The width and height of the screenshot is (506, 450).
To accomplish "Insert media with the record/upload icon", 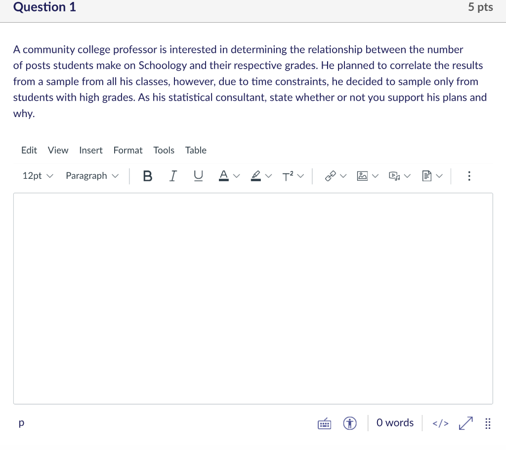I will coord(394,176).
